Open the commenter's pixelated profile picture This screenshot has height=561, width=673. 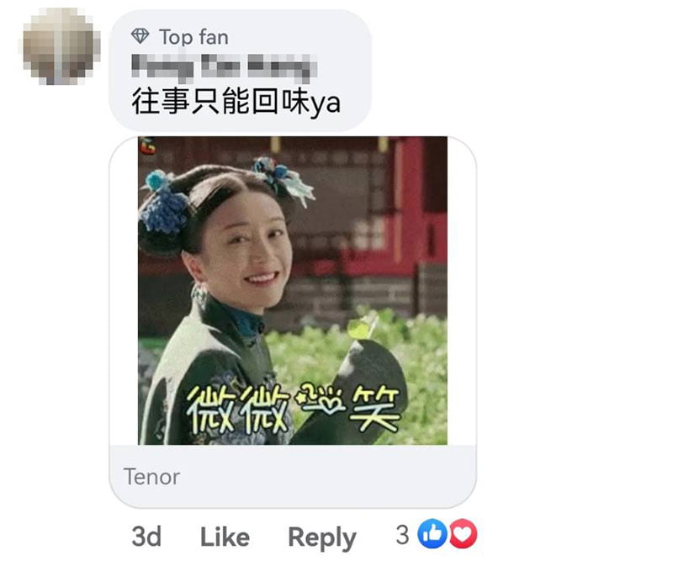tap(60, 46)
